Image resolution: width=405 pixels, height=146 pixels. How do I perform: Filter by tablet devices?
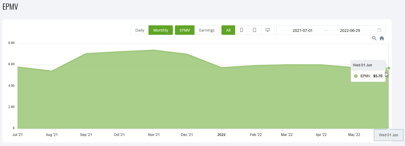pyautogui.click(x=254, y=30)
